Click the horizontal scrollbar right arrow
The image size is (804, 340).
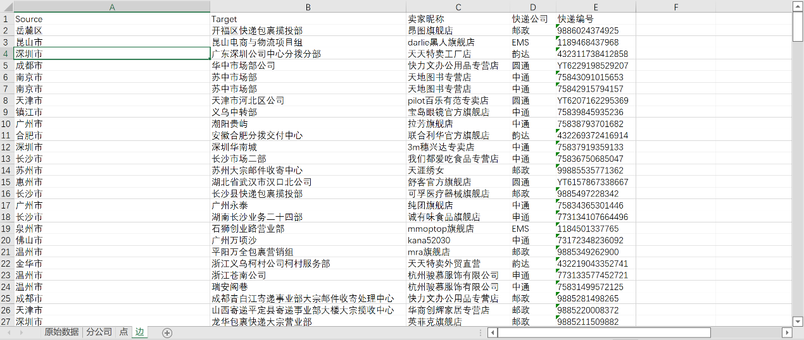pos(788,332)
